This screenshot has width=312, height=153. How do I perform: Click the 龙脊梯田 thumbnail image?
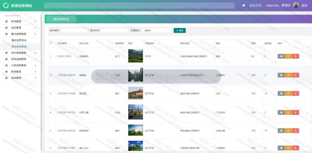136,56
